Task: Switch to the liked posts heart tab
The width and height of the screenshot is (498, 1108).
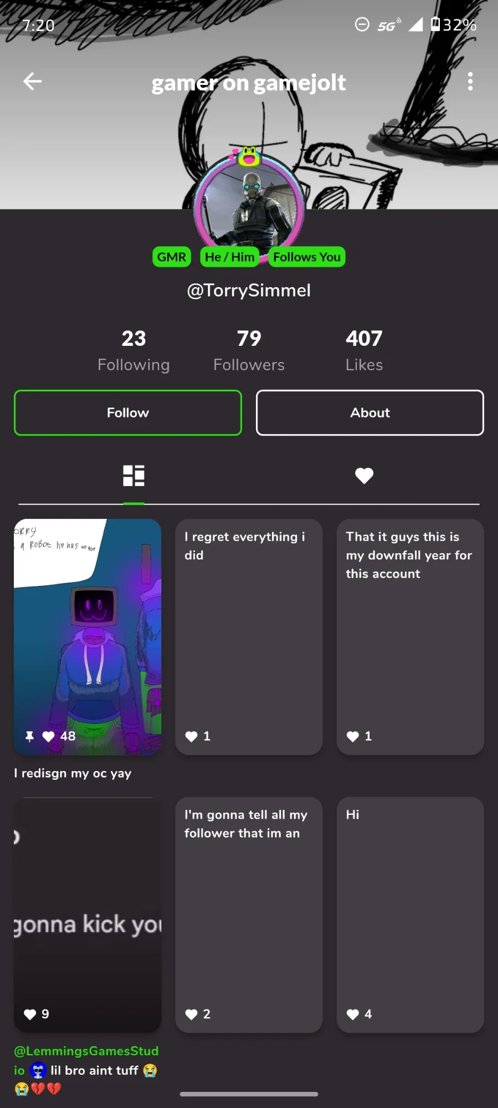Action: tap(364, 476)
